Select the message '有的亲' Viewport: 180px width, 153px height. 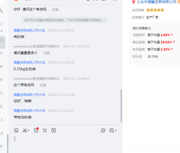pyautogui.click(x=19, y=37)
